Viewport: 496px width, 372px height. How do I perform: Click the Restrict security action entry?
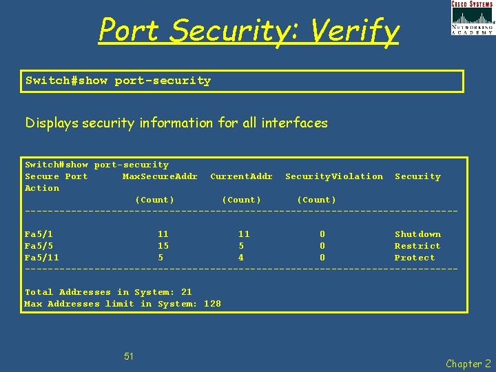(417, 246)
